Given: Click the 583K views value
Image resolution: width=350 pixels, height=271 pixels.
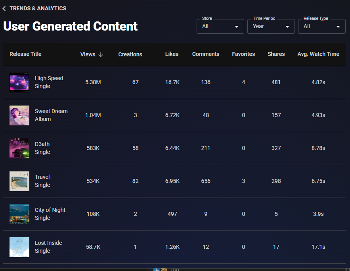Looking at the screenshot, I should [x=93, y=148].
